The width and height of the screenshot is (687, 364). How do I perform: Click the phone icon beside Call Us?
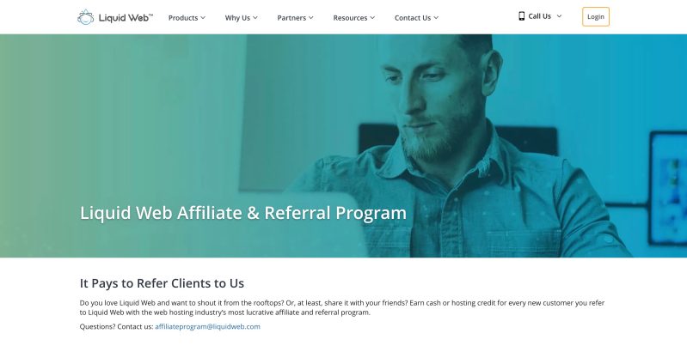click(521, 16)
